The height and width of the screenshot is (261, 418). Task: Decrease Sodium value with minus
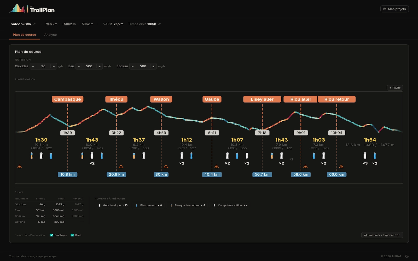pyautogui.click(x=132, y=66)
